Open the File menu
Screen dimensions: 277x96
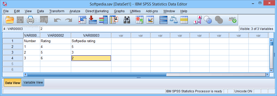point(6,11)
